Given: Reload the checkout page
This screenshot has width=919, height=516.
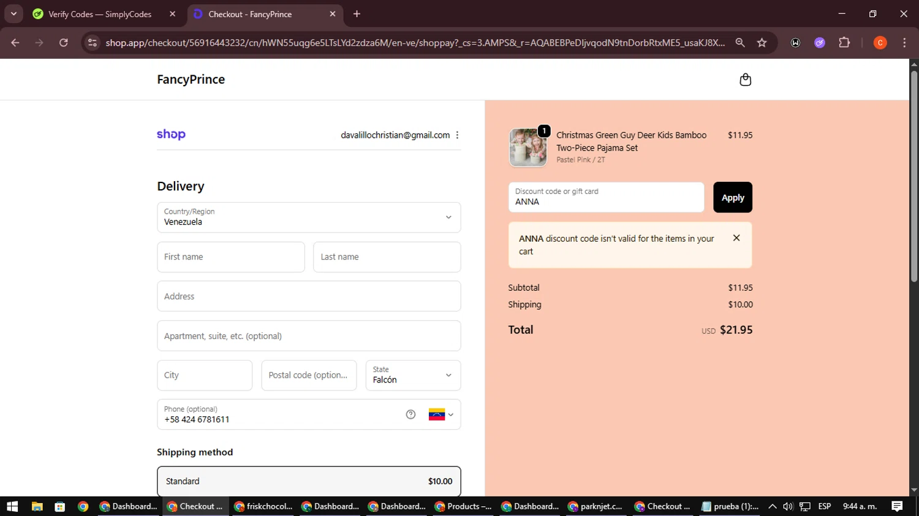Looking at the screenshot, I should coord(64,43).
